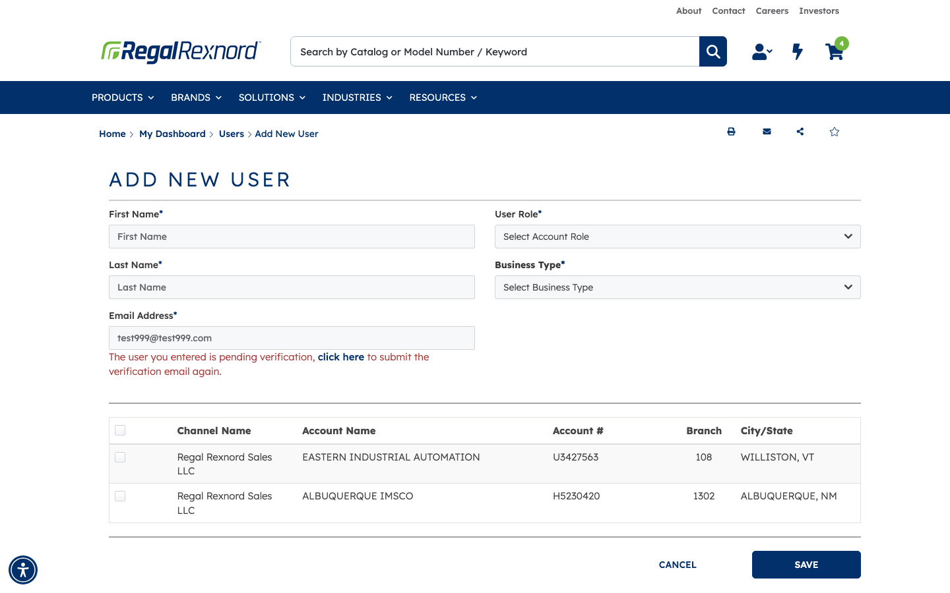
Task: Click account number U3427563
Action: click(575, 457)
